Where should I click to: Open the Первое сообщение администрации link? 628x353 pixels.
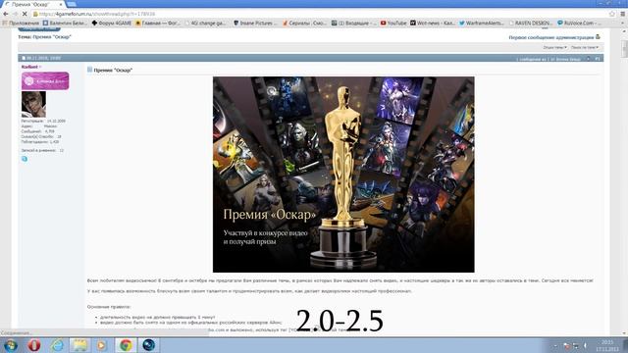(x=551, y=37)
